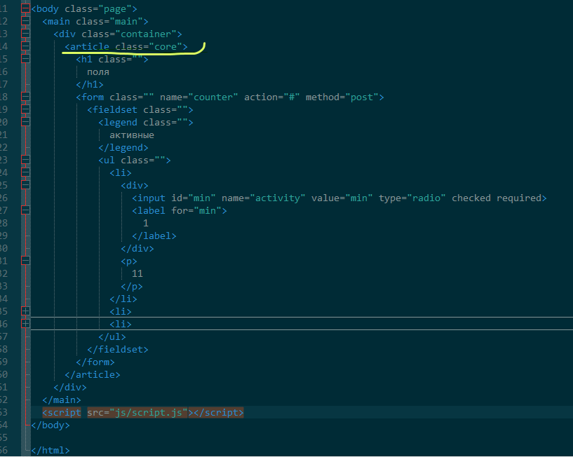Click the 'post' method value
This screenshot has height=457, width=573.
pyautogui.click(x=362, y=97)
